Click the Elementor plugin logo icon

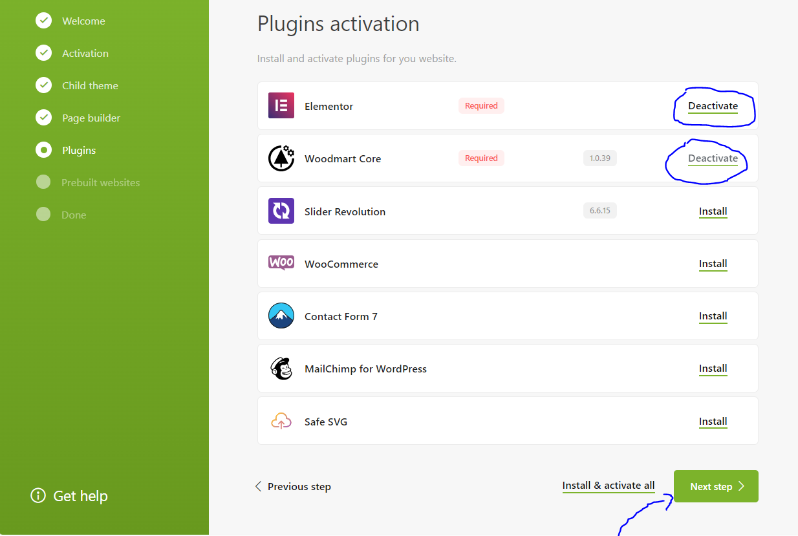pyautogui.click(x=281, y=106)
